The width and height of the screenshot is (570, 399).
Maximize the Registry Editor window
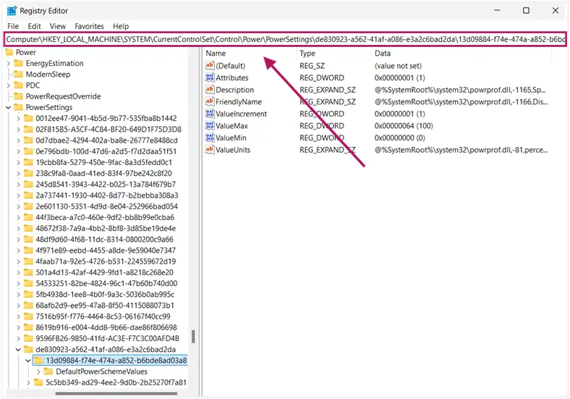tap(526, 11)
